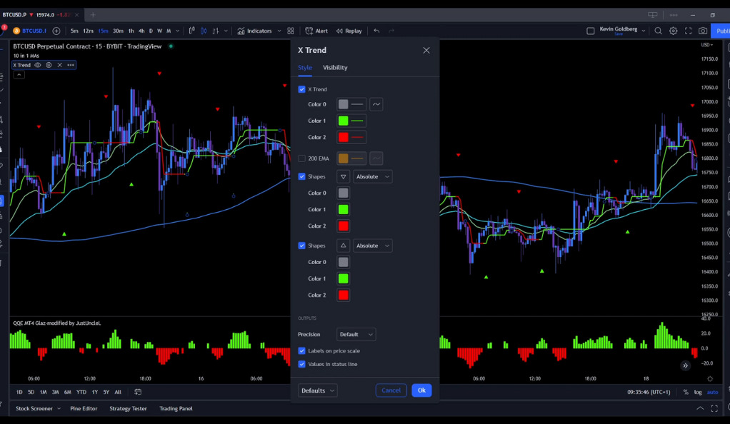
Task: Open Kevin Goldberg layout menu chevron
Action: 644,31
